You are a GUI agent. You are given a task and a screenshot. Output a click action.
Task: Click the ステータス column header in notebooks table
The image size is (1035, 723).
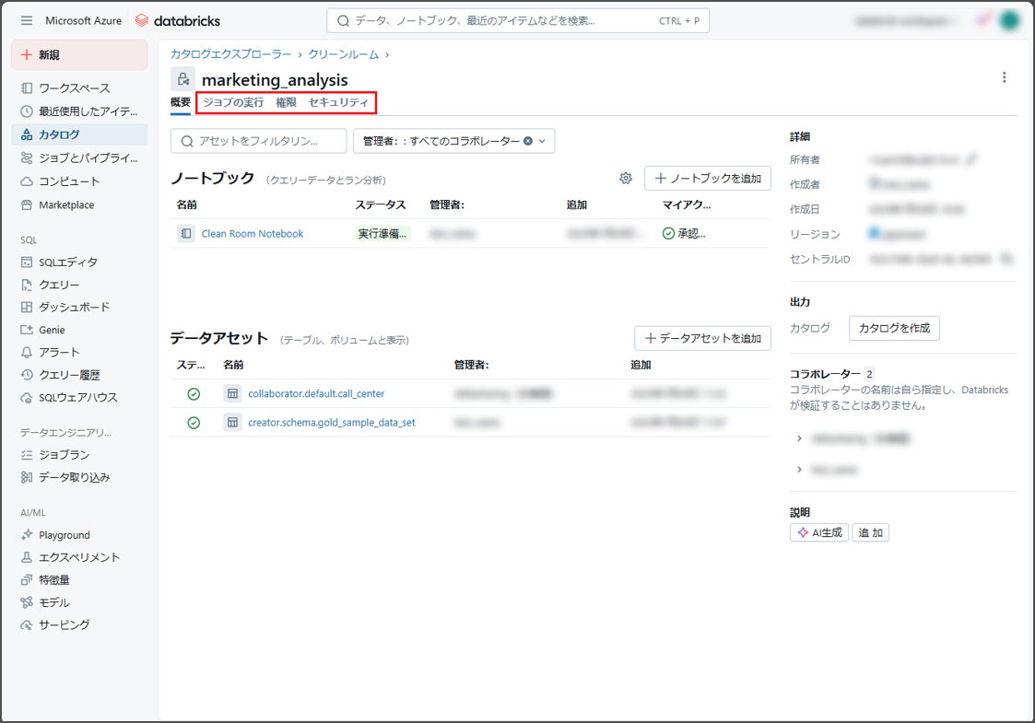point(381,204)
